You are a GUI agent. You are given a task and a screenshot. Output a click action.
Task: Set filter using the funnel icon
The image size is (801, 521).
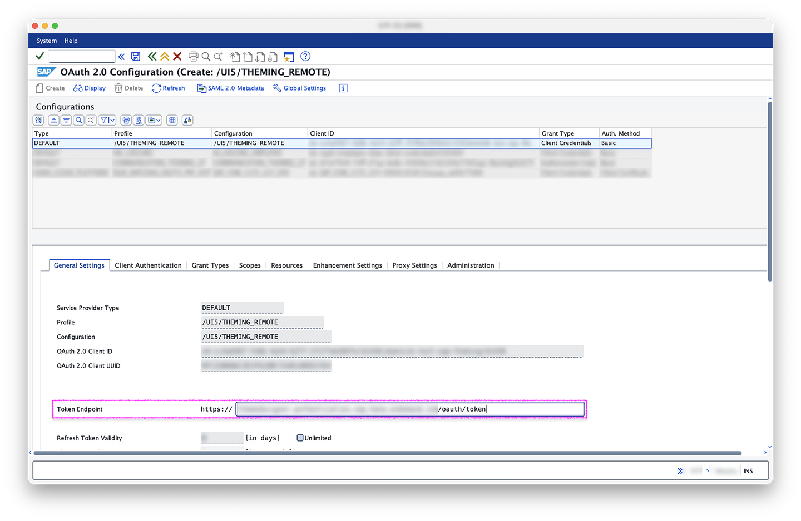click(104, 120)
